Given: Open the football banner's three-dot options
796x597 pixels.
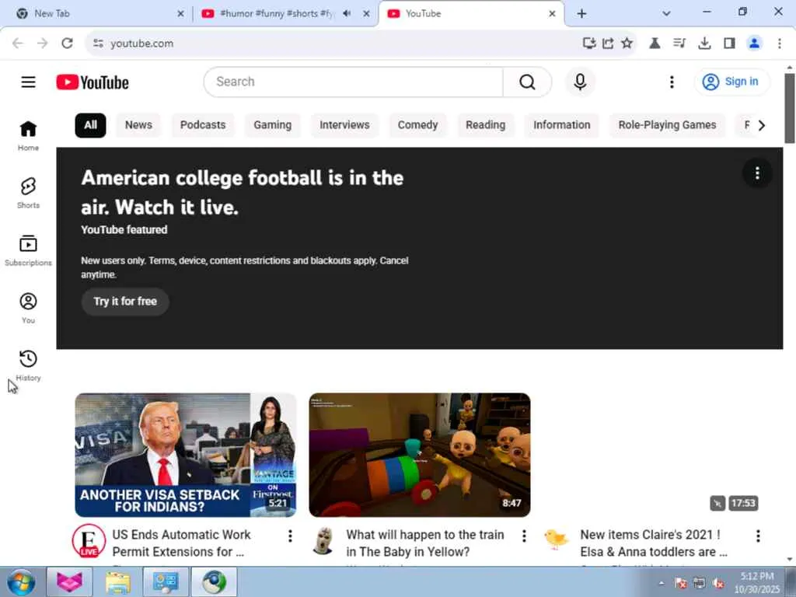Looking at the screenshot, I should [757, 173].
